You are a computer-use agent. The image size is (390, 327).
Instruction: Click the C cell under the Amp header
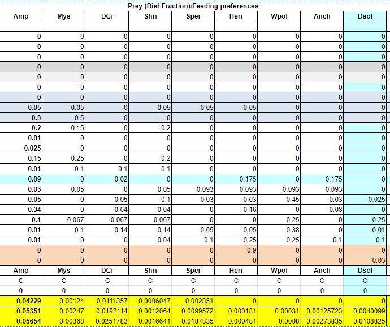(x=21, y=281)
